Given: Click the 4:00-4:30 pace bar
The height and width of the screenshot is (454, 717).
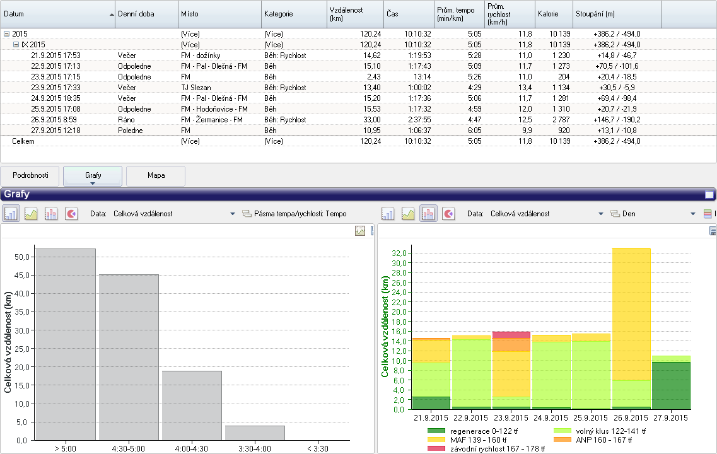Looking at the screenshot, I should tap(192, 405).
